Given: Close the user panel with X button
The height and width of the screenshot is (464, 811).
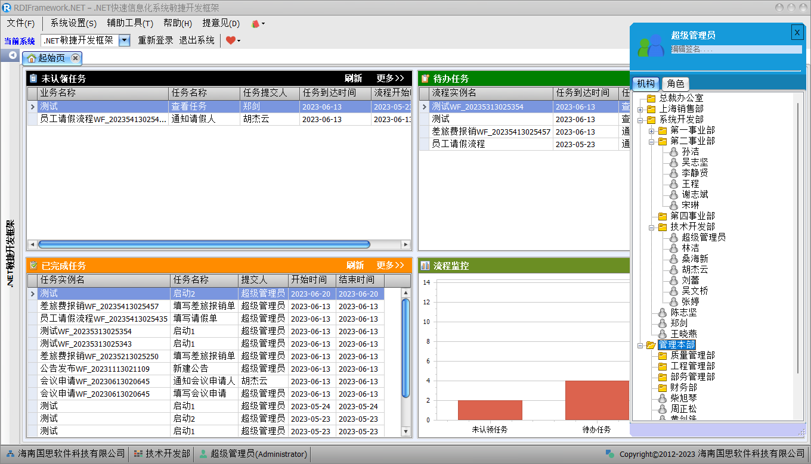Looking at the screenshot, I should point(797,32).
